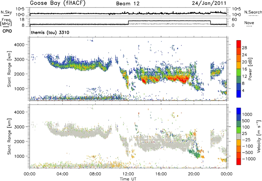Click the "-25" label on velocity colorbar
This screenshot has height=181, width=262.
tap(246, 140)
